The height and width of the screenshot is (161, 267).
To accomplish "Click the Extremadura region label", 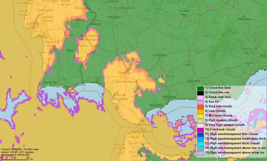I will pos(124,8).
